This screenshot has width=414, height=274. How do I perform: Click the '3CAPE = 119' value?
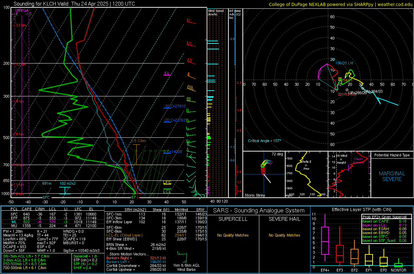pos(74,239)
